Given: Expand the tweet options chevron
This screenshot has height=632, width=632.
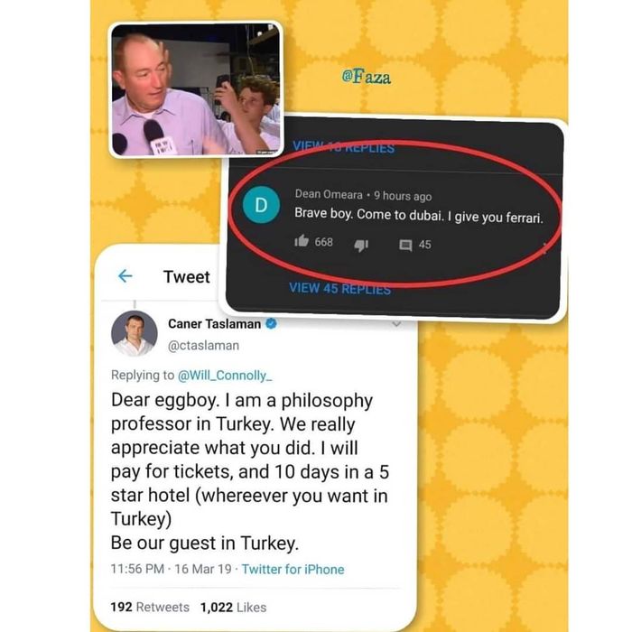Looking at the screenshot, I should (x=396, y=323).
